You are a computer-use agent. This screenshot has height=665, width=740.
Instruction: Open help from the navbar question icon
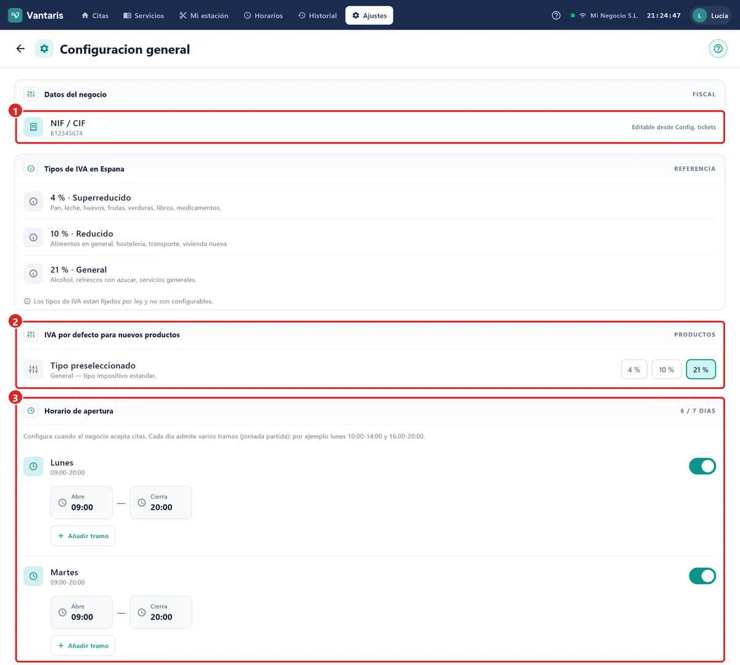point(556,15)
